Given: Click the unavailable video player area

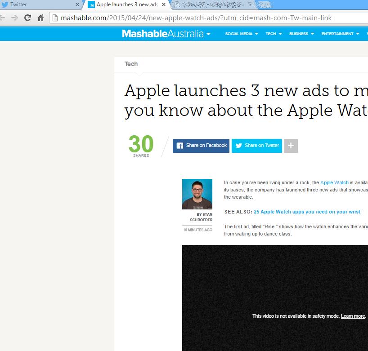Looking at the screenshot, I should [275, 298].
